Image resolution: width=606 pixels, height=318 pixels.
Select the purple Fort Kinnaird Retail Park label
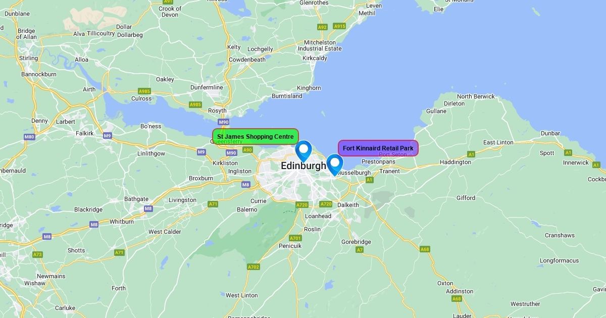click(378, 148)
